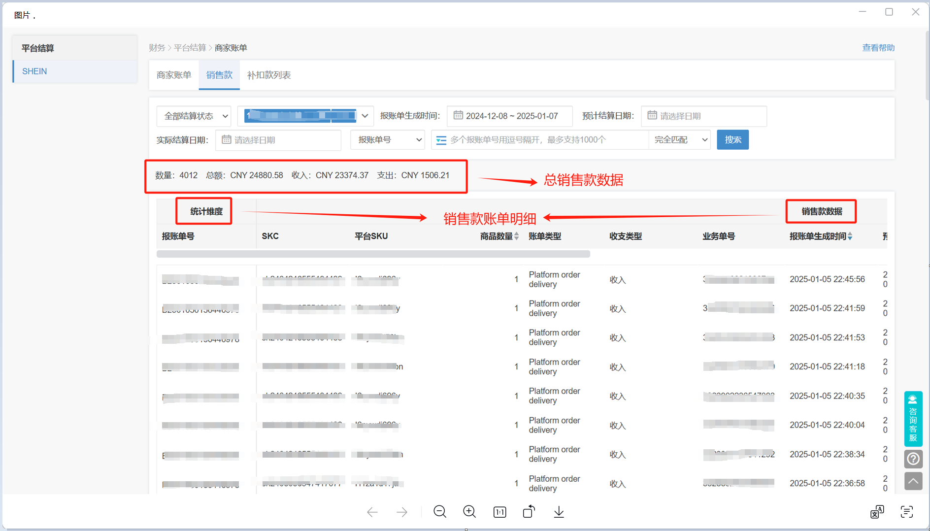Minimize the image viewer window
The width and height of the screenshot is (930, 531).
click(x=863, y=12)
